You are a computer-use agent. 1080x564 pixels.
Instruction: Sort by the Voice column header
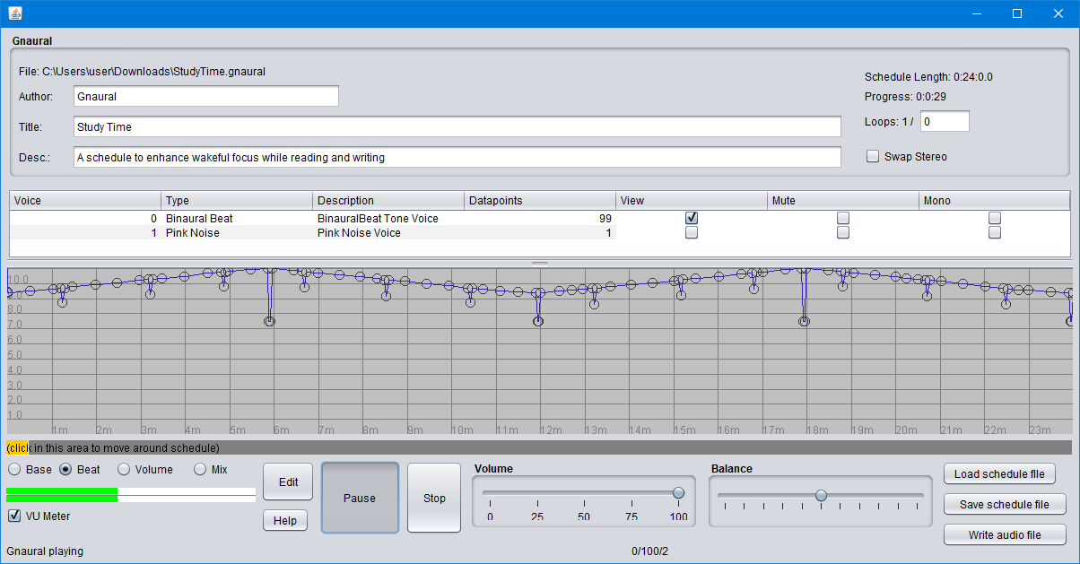(85, 201)
